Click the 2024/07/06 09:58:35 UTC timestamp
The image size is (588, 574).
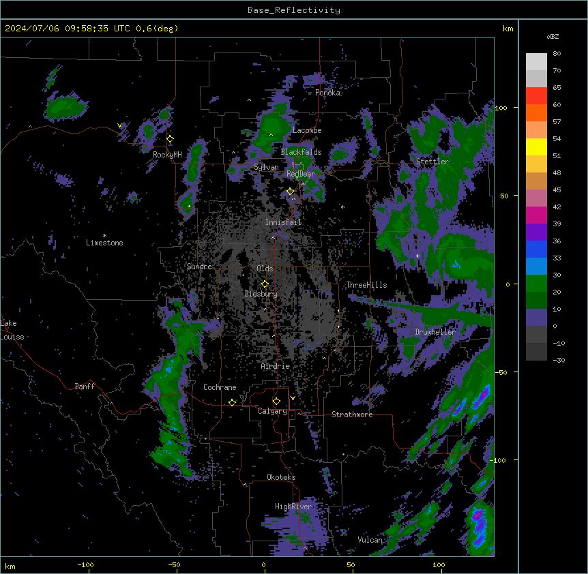click(x=68, y=29)
